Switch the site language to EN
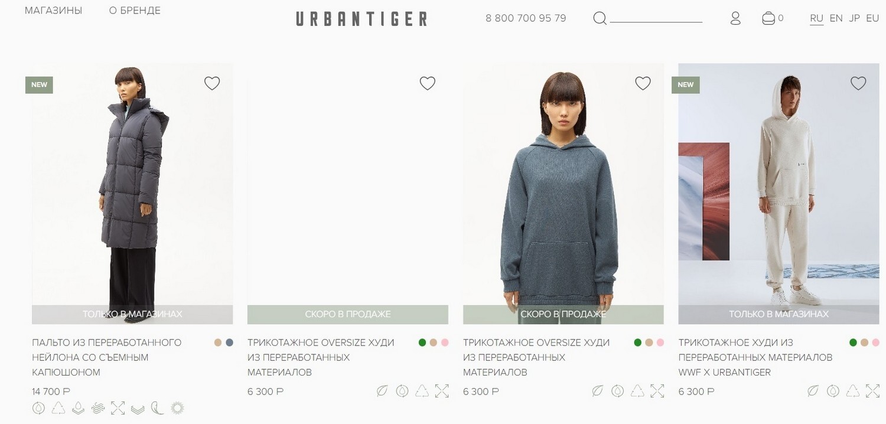 pyautogui.click(x=836, y=18)
